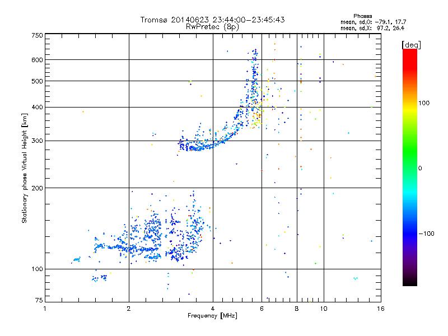Click the y-axis '750' tick label
This screenshot has height=336, width=448.
click(x=37, y=35)
